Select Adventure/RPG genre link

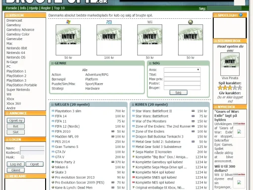coord(97,75)
